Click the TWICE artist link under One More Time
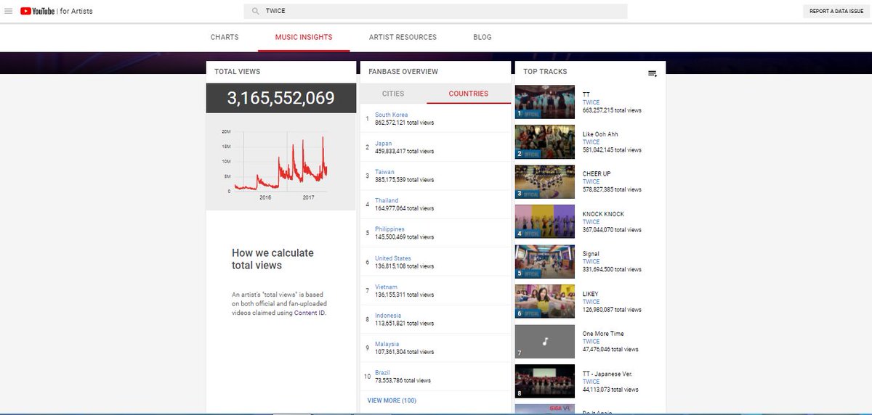Viewport: 872px width, 415px height. pyautogui.click(x=591, y=342)
